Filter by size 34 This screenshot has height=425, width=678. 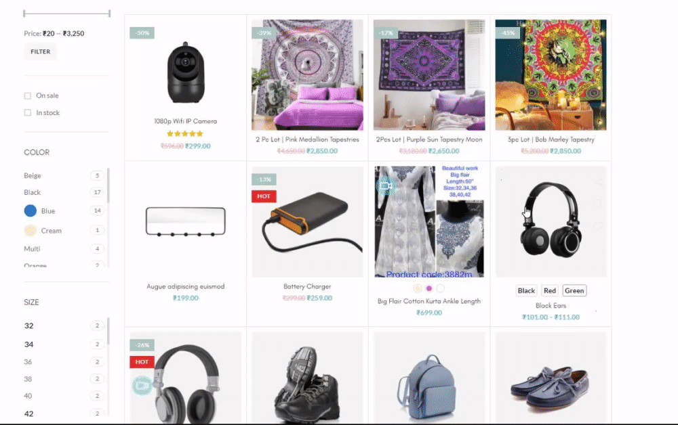(29, 344)
